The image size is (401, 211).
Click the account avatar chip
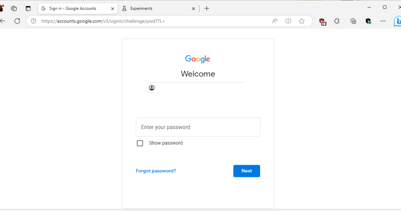(152, 88)
